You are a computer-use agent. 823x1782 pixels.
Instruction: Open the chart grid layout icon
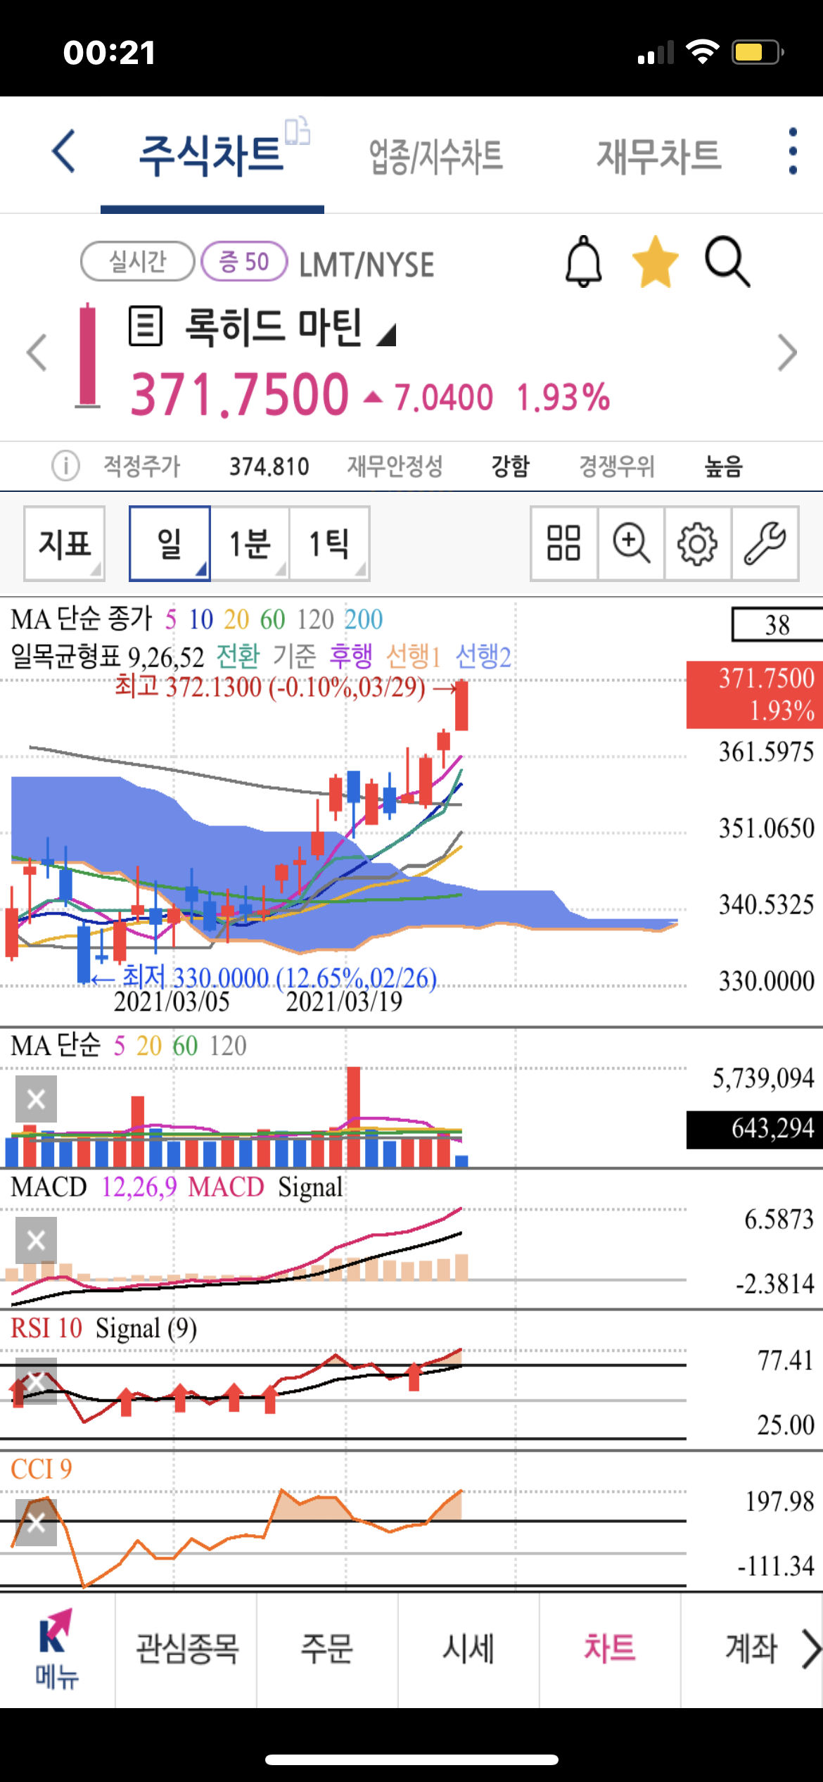563,543
